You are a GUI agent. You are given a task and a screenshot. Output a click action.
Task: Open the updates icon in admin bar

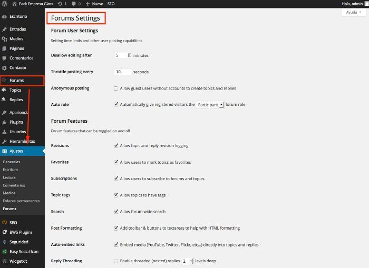[x=60, y=4]
